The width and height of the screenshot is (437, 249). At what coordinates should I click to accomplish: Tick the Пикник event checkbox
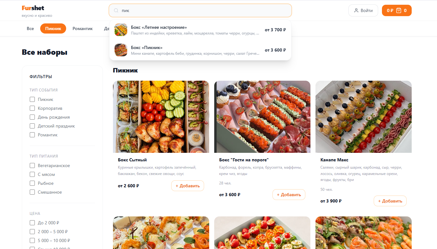32,99
